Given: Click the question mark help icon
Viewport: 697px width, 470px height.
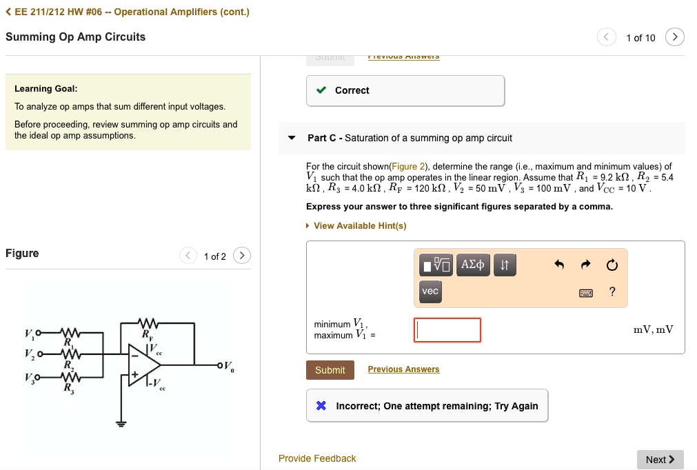Looking at the screenshot, I should [611, 292].
